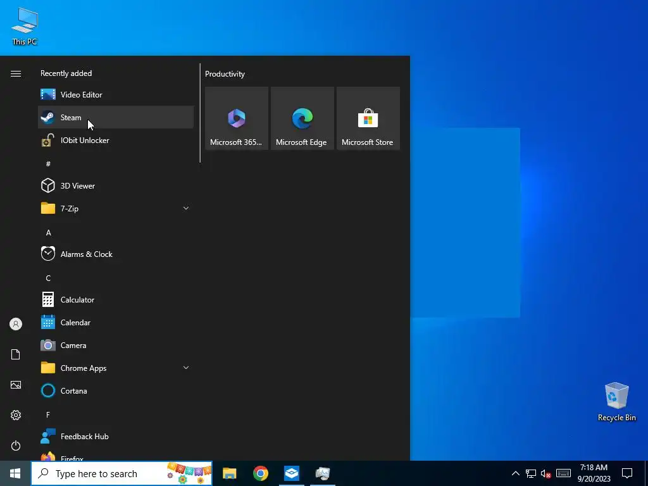Open the Camera app
The height and width of the screenshot is (486, 648).
coord(116,345)
